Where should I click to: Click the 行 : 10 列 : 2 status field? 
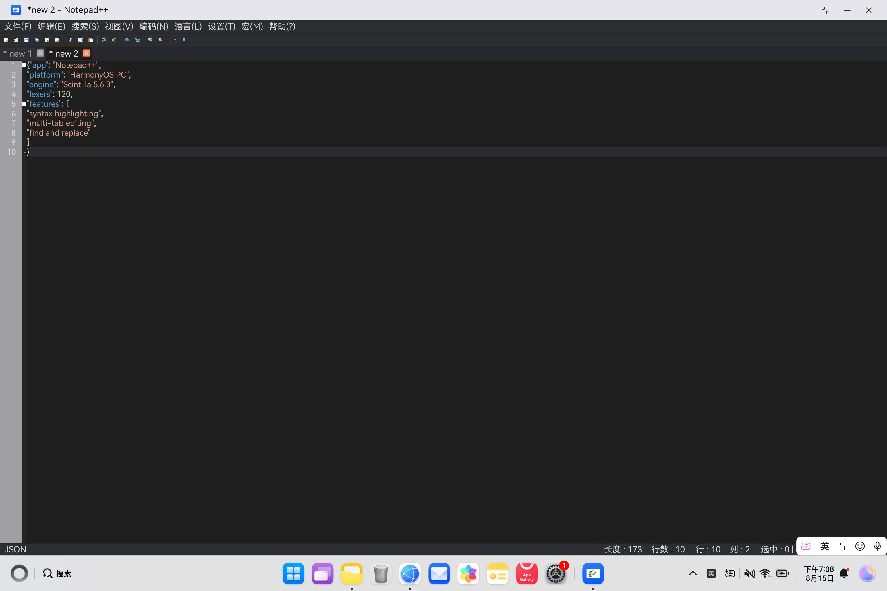(723, 549)
